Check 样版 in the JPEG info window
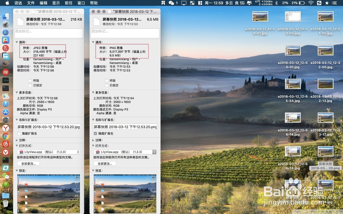The width and height of the screenshot is (343, 214). (x=30, y=80)
